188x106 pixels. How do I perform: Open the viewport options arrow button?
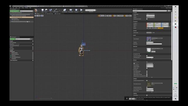(35, 16)
